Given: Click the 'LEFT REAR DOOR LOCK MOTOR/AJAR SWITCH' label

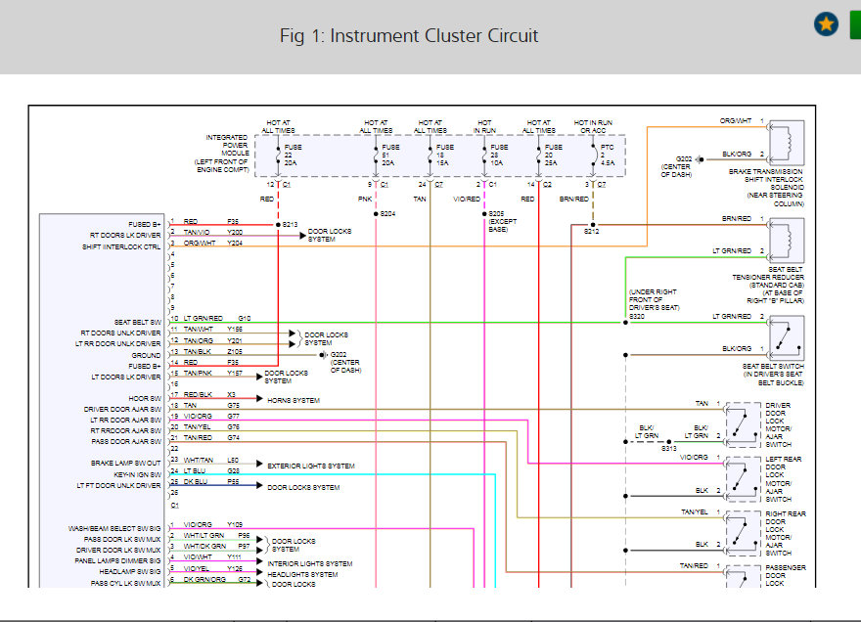Looking at the screenshot, I should coord(784,479).
